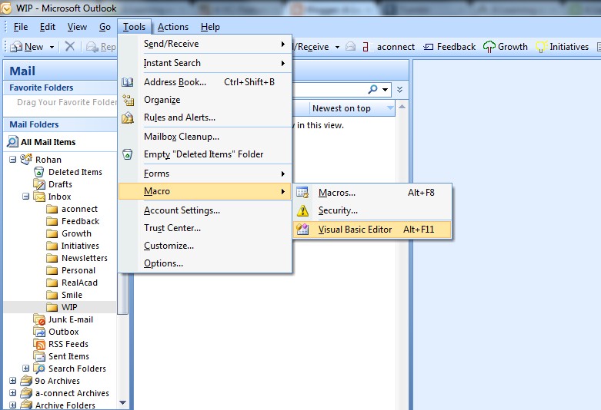Click the Organize menu entry

(x=162, y=100)
